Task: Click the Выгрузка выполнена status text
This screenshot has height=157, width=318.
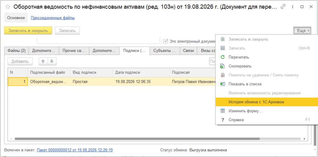Action: 208,150
